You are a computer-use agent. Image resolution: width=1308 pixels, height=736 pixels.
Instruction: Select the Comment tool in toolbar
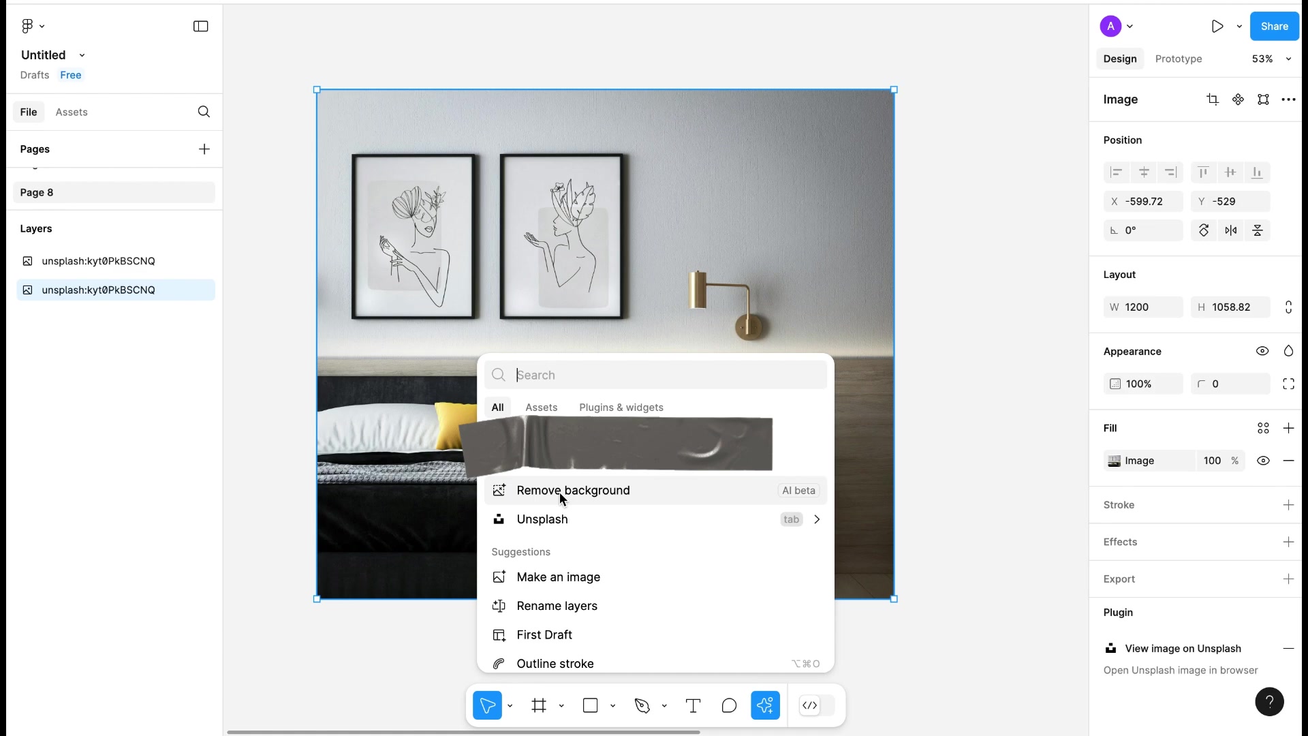pyautogui.click(x=729, y=705)
